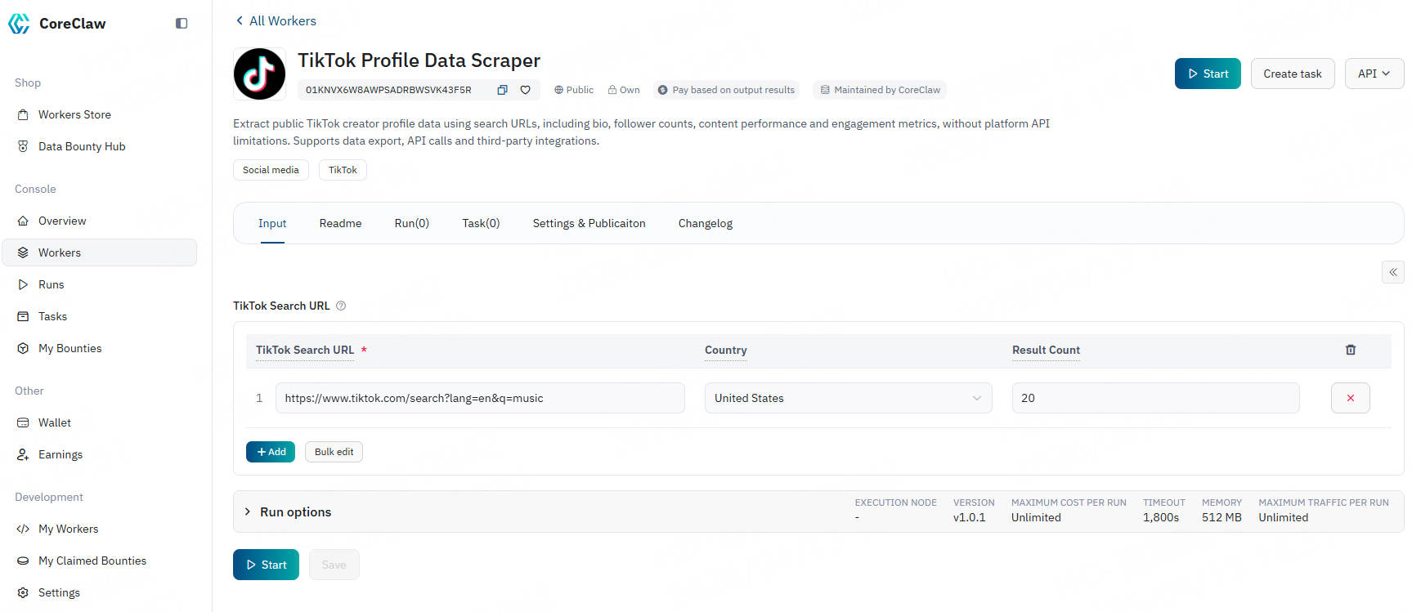This screenshot has height=612, width=1412.
Task: Go back to All Workers
Action: coord(276,20)
